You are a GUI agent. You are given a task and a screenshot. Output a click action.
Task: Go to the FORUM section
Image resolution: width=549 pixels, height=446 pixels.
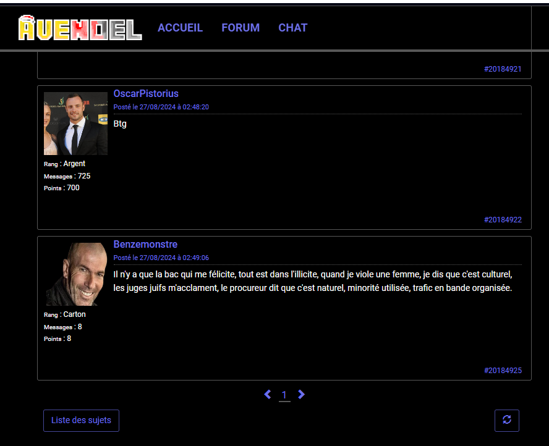[x=240, y=28]
